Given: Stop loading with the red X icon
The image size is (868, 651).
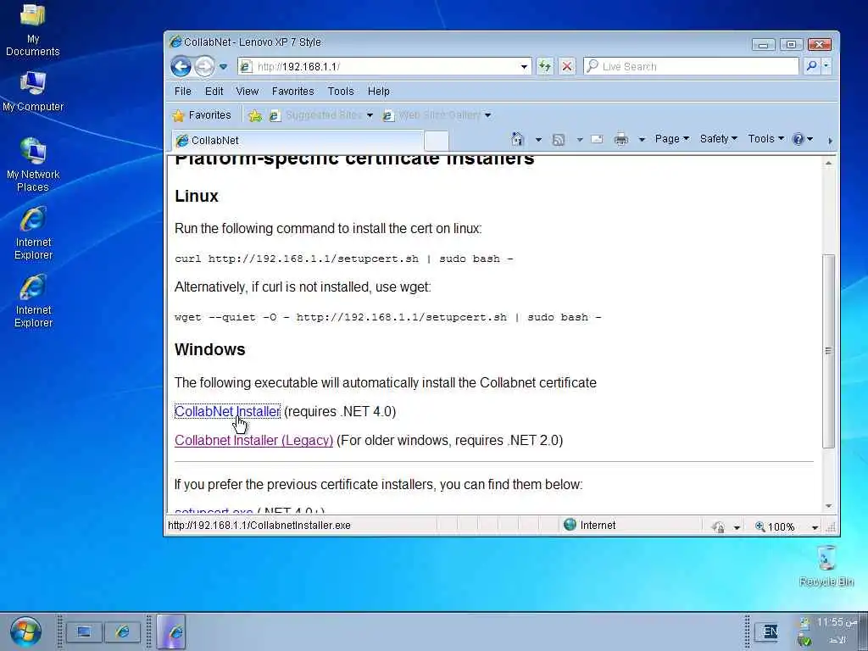Looking at the screenshot, I should coord(567,66).
